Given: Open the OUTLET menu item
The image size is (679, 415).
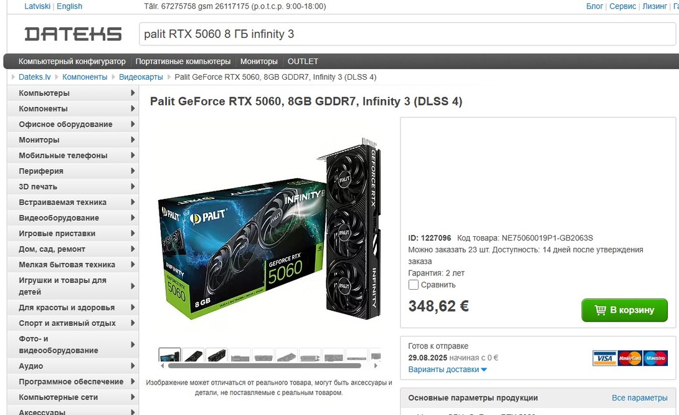Looking at the screenshot, I should (303, 62).
